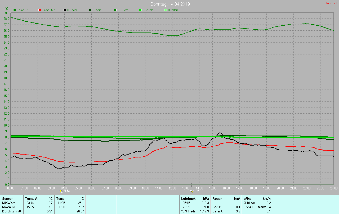Viewport: 339px width, 214px height.
Task: Click the average pressure value '1017.9'
Action: (204, 211)
